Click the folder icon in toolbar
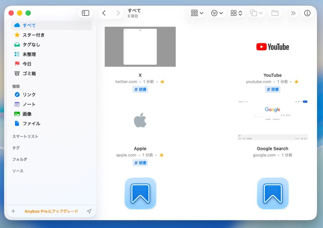Image resolution: width=323 pixels, height=228 pixels. coord(275,13)
